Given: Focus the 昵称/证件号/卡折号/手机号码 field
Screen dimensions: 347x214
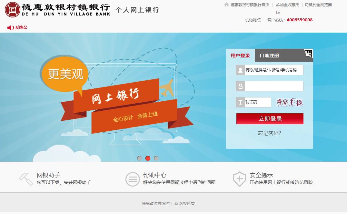Looking at the screenshot, I should (274, 70).
